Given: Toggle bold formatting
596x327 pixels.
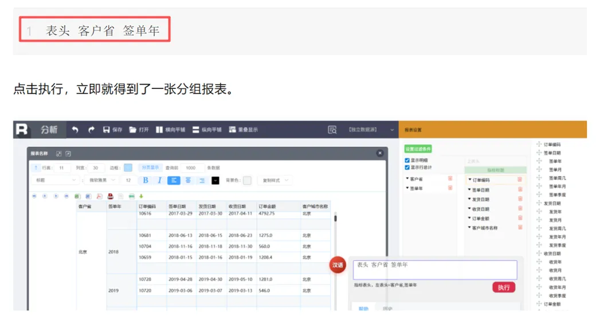Looking at the screenshot, I should click(x=146, y=181).
